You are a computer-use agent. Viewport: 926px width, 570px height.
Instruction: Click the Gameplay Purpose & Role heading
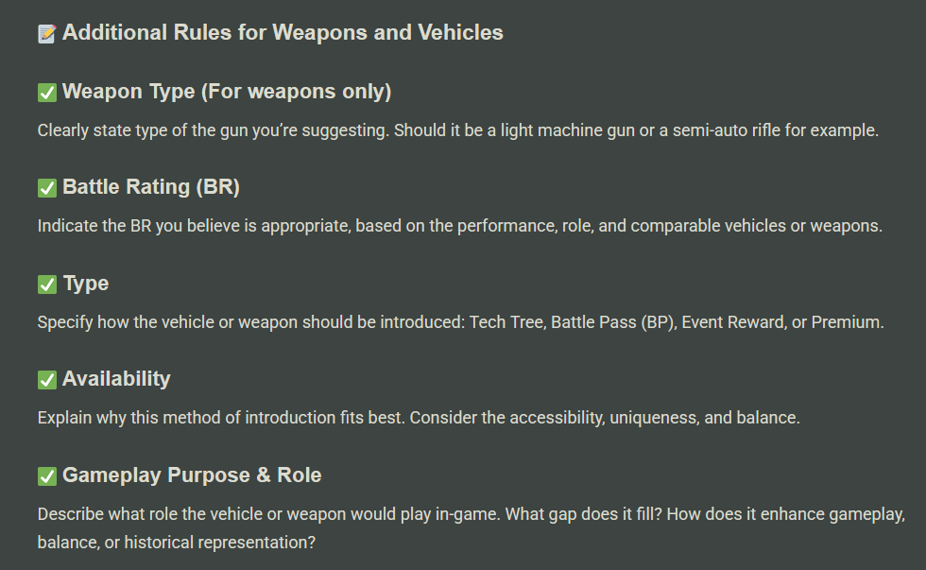192,475
